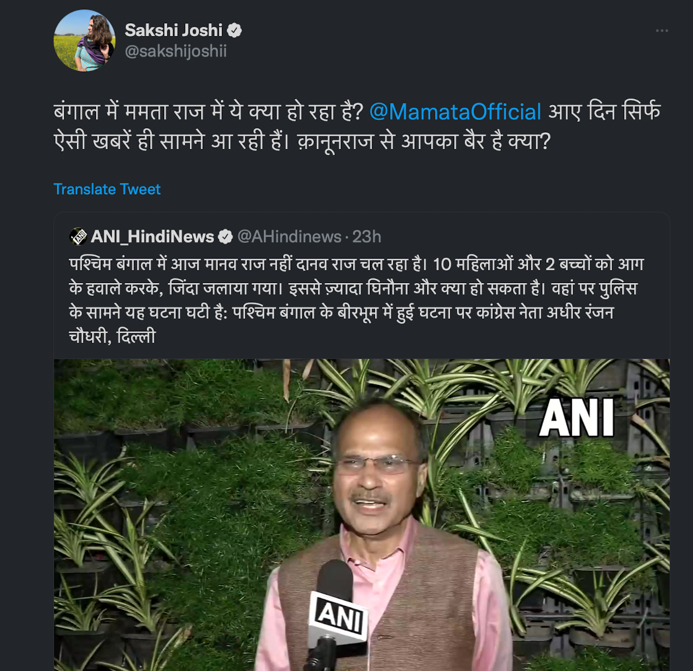Click the large ANI watermark in the video
The height and width of the screenshot is (671, 693).
pyautogui.click(x=577, y=418)
